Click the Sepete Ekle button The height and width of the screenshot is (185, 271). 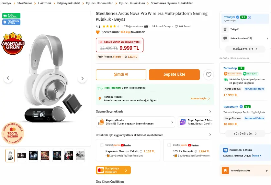tap(174, 75)
